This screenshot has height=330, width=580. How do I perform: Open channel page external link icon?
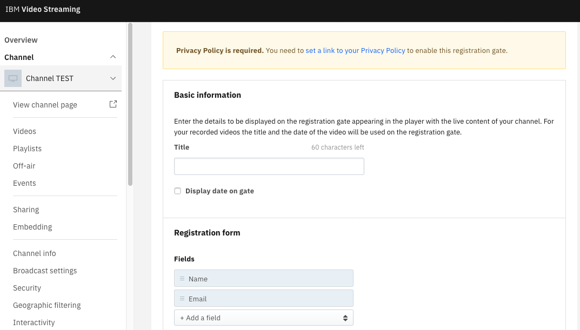pos(113,104)
